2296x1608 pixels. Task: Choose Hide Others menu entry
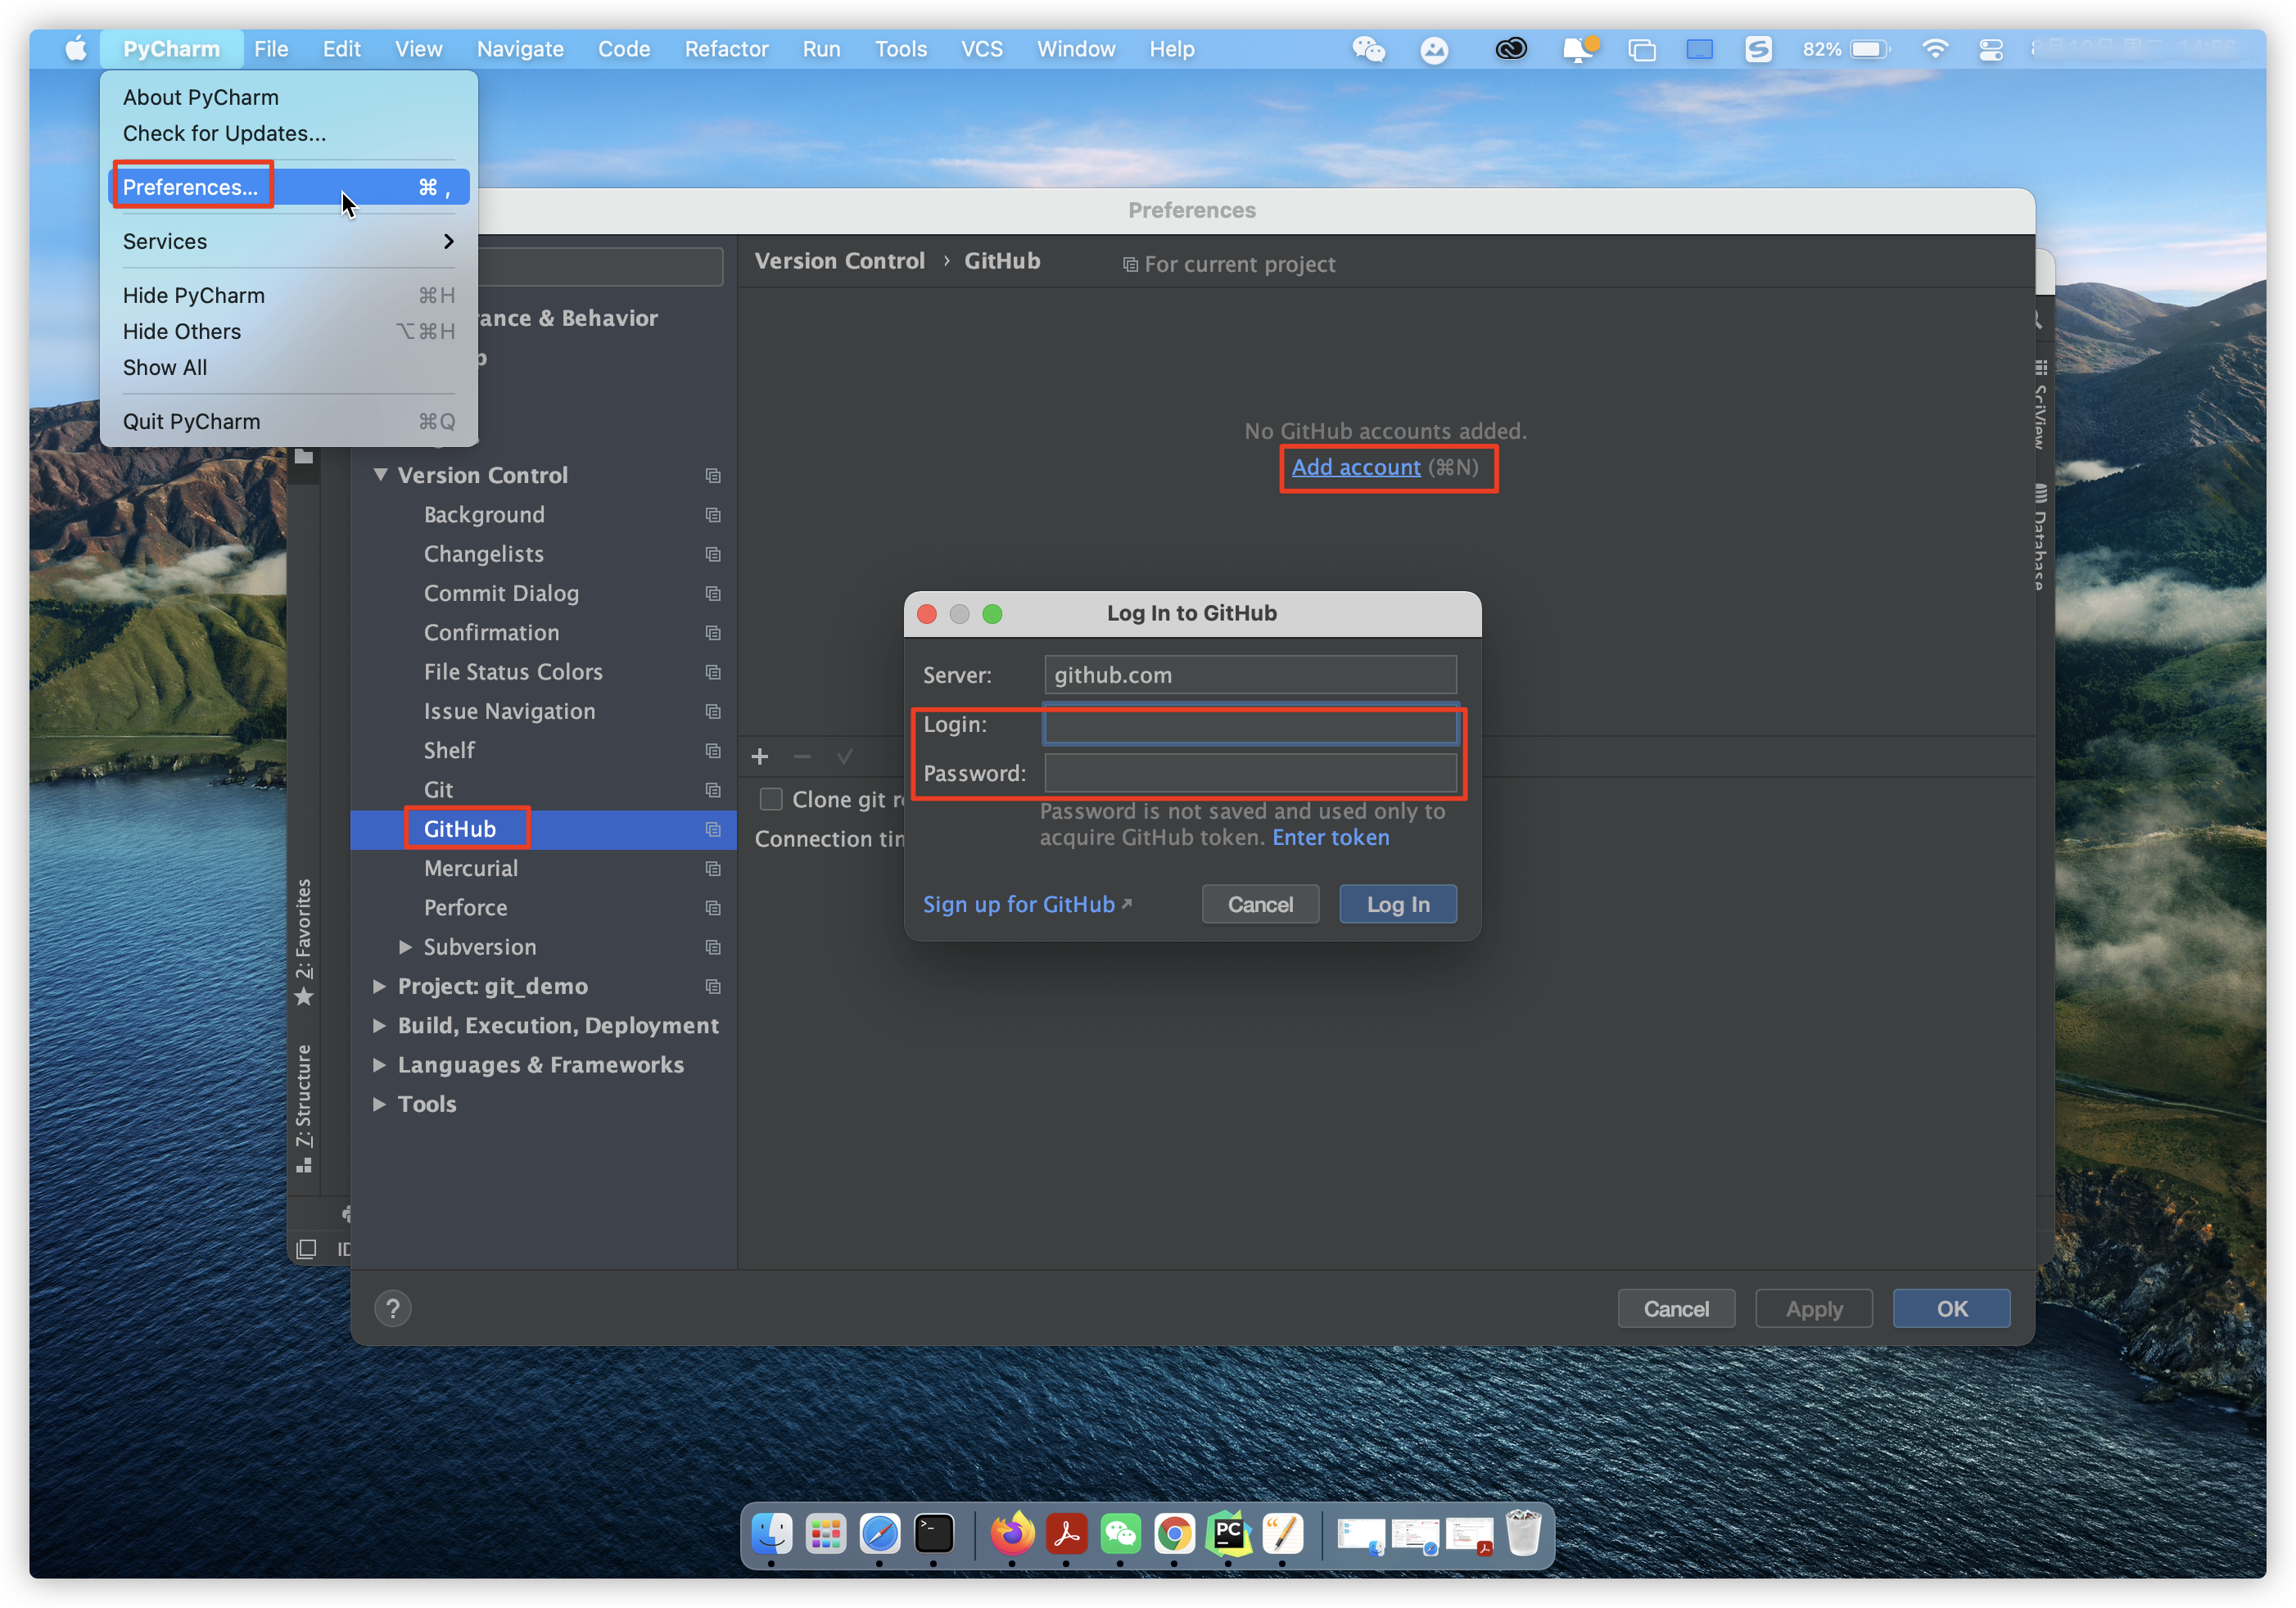coord(288,331)
